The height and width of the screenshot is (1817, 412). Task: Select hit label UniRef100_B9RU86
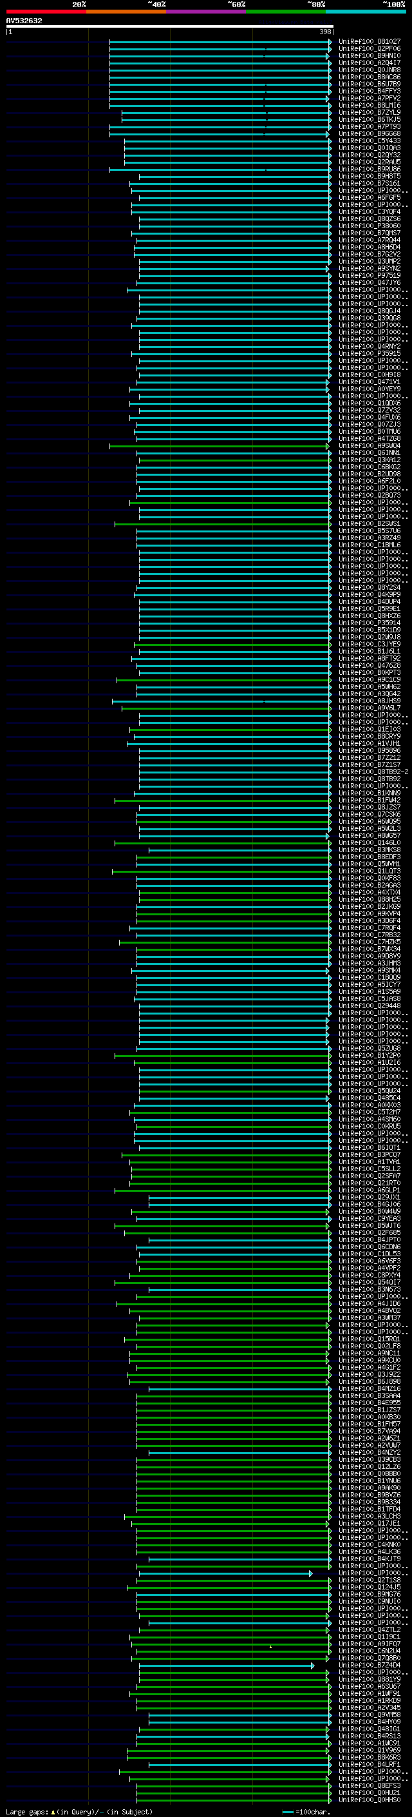click(370, 170)
